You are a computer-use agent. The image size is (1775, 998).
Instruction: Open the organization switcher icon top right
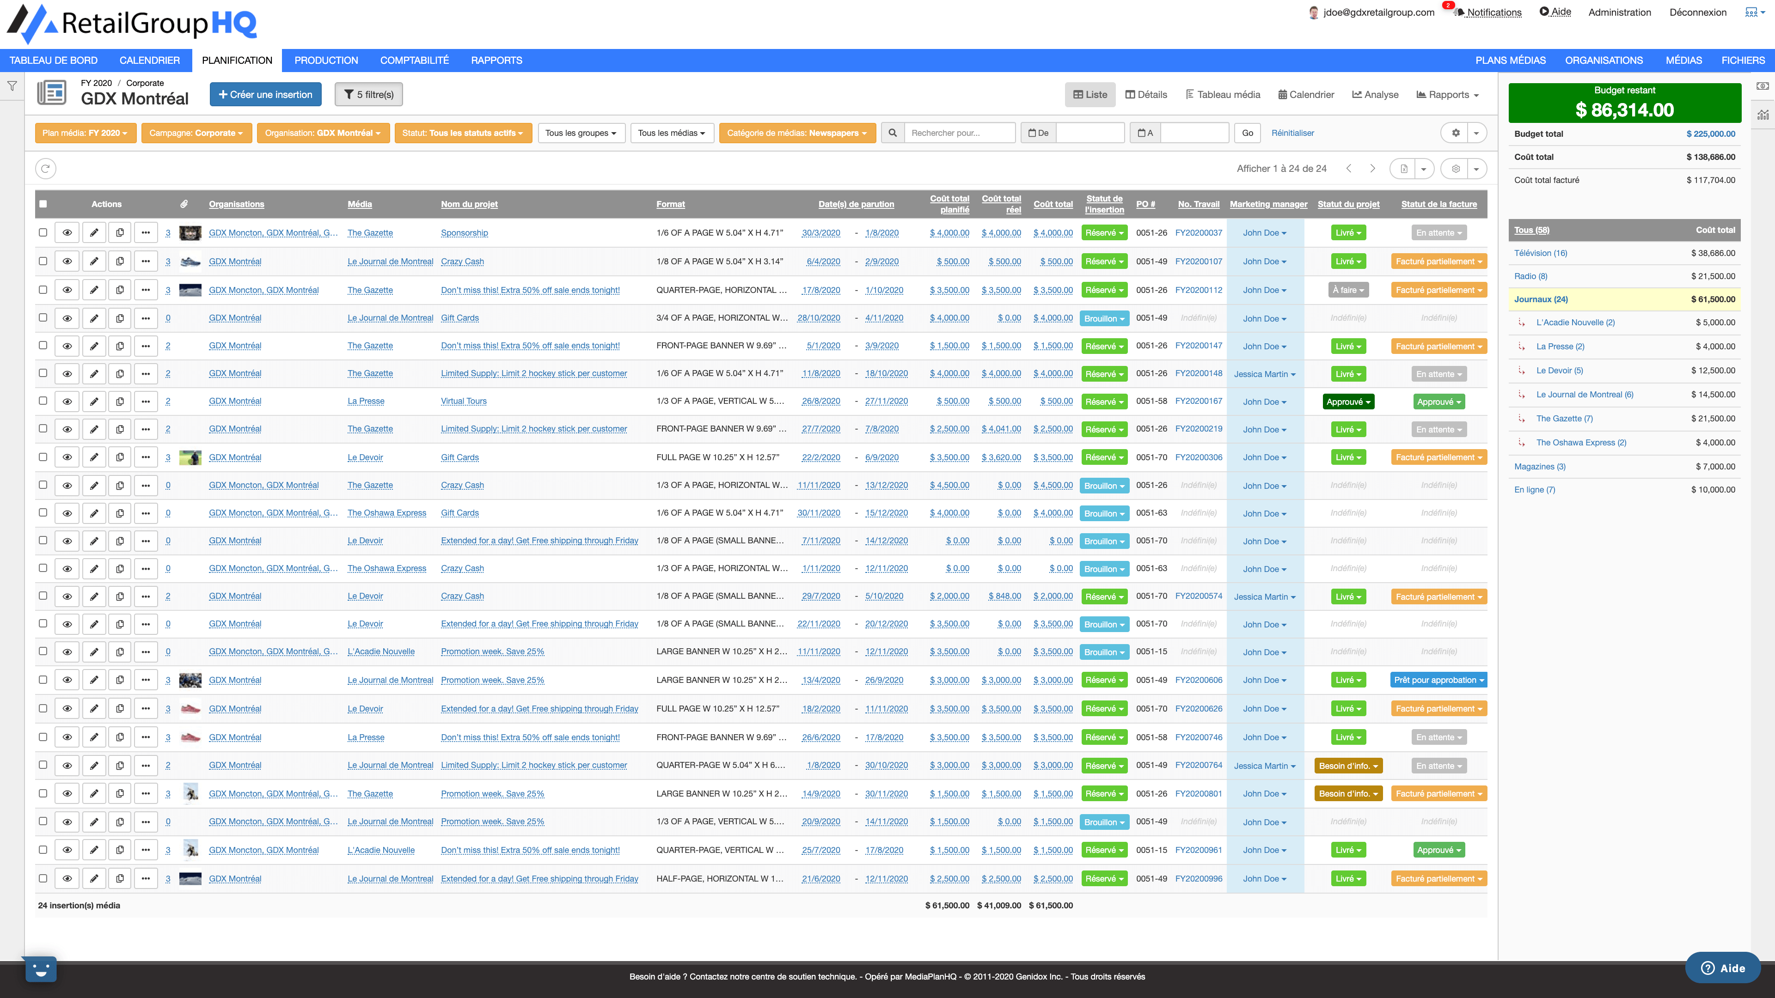click(1754, 12)
